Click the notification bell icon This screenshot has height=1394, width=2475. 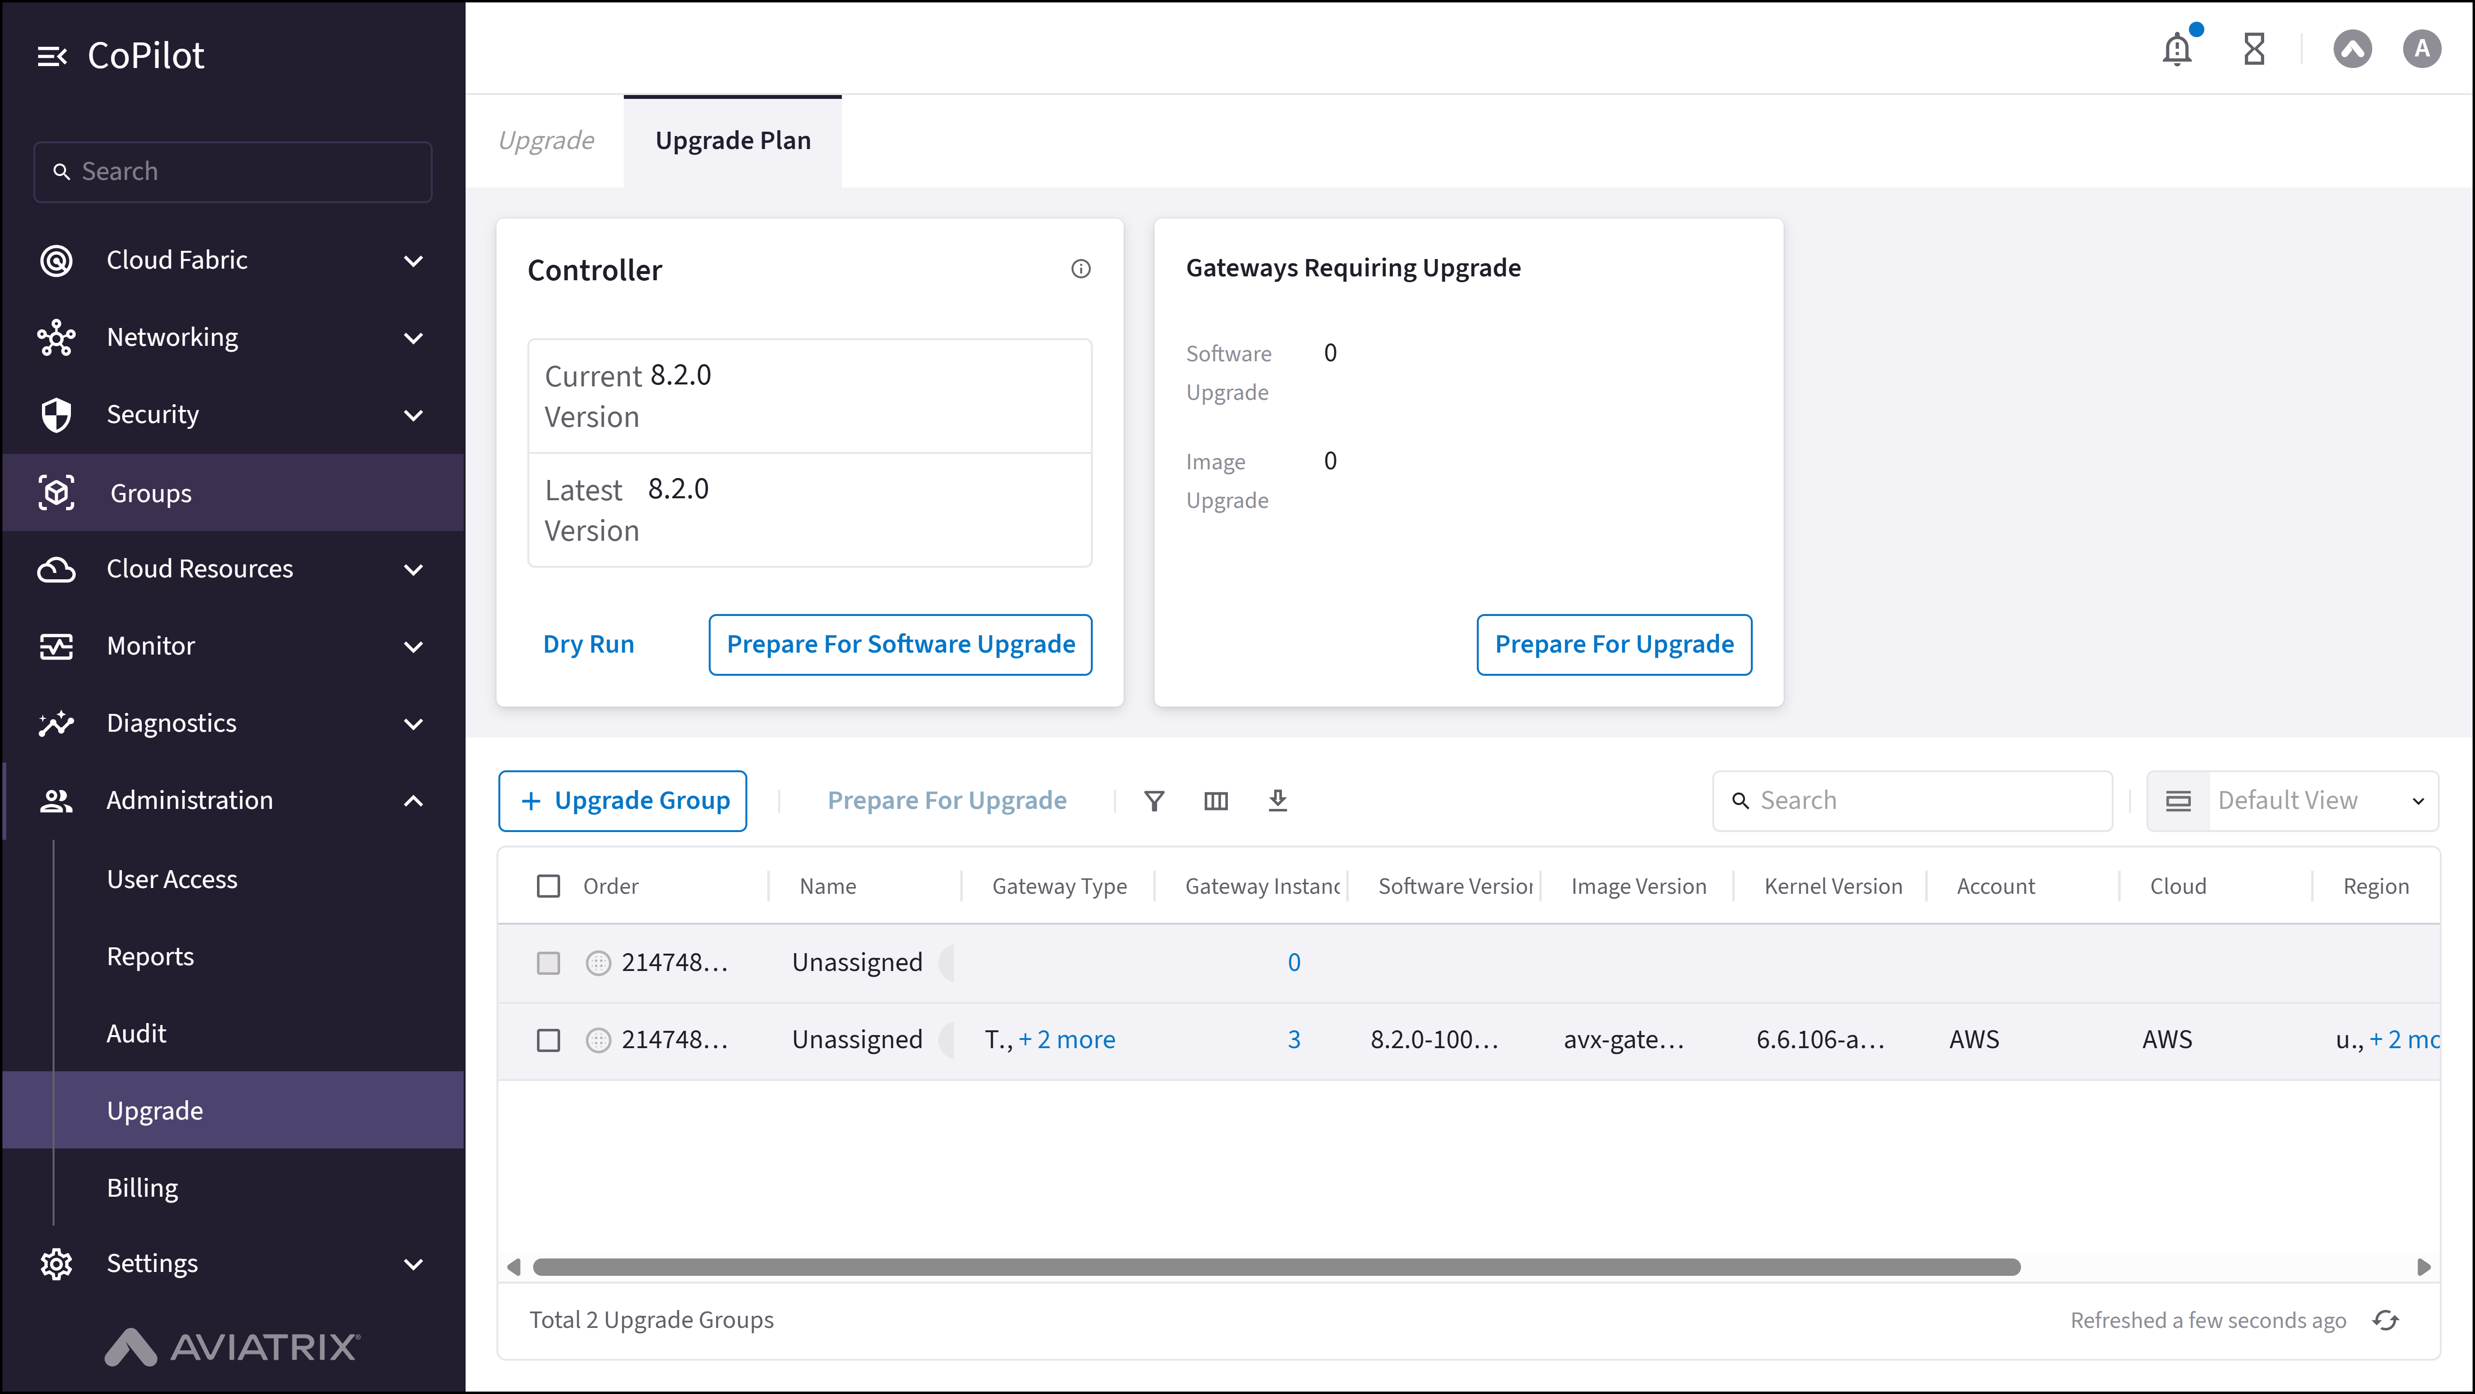[2177, 49]
